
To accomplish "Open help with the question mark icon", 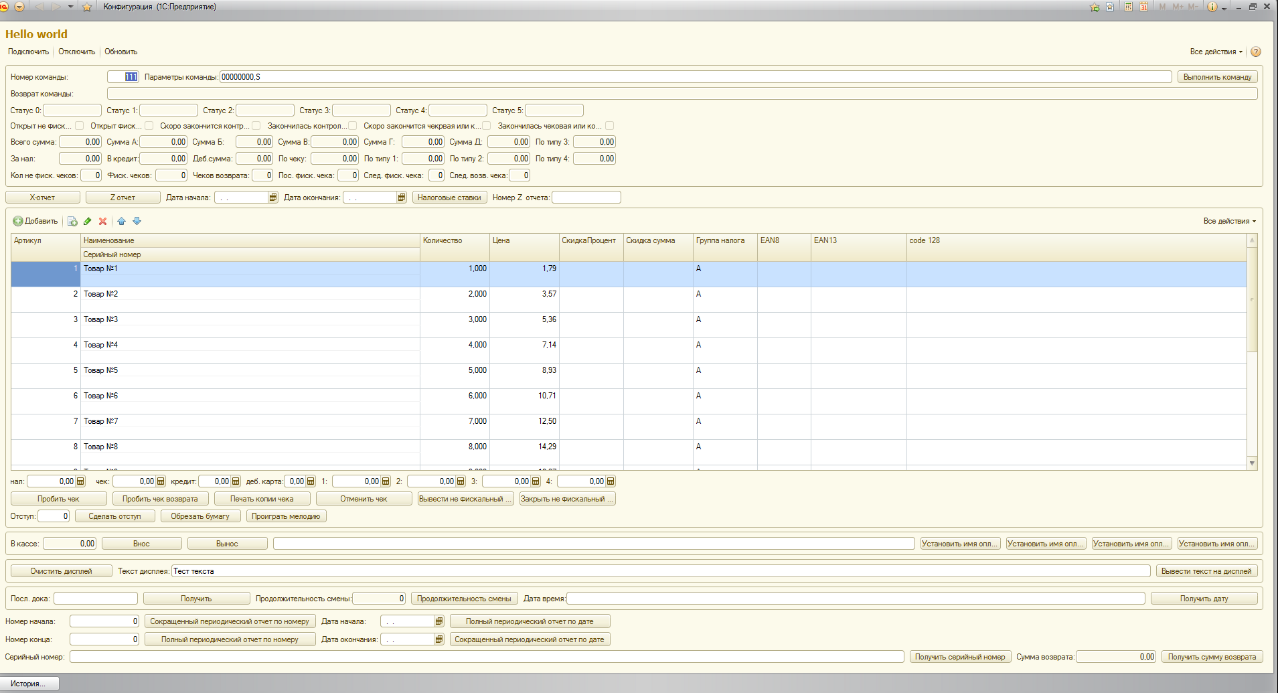I will coord(1256,52).
